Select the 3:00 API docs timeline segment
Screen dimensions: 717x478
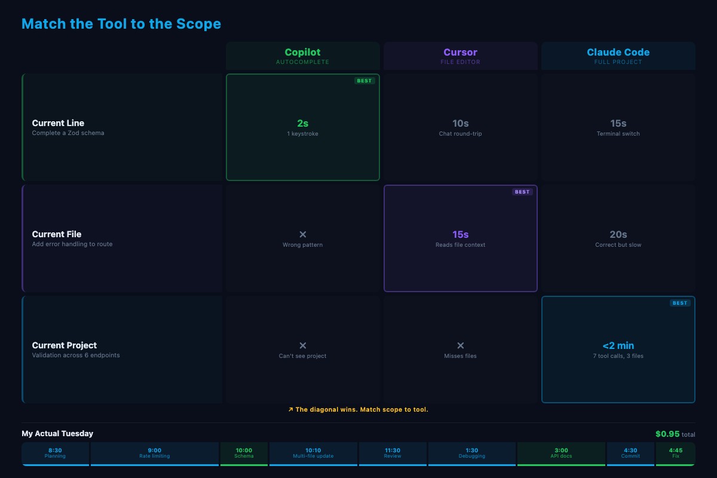pyautogui.click(x=561, y=454)
